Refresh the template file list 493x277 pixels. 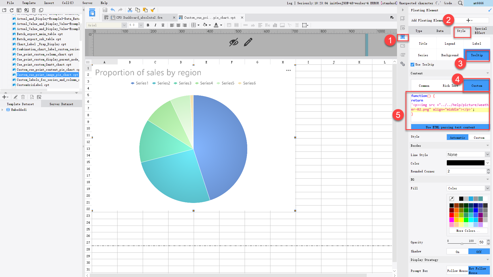12,10
